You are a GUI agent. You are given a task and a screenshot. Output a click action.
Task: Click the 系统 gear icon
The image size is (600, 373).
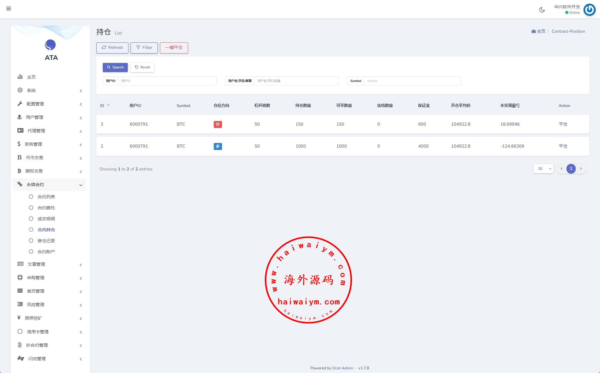(20, 90)
